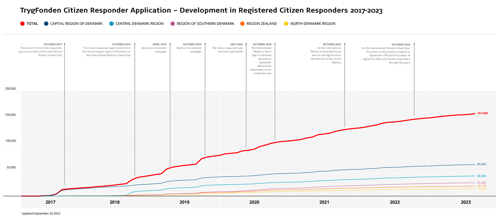
Task: Select the NORTH DENMARK REGION legend label
Action: pyautogui.click(x=313, y=24)
